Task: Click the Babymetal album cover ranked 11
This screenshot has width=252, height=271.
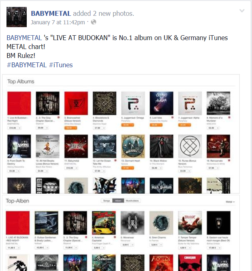Action: click(x=76, y=146)
